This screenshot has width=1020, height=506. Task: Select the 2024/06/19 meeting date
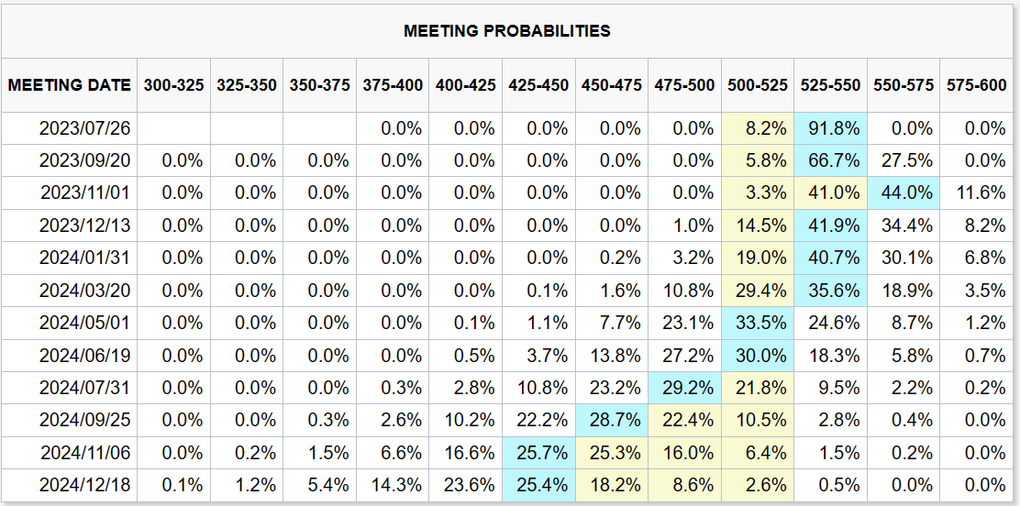point(86,356)
